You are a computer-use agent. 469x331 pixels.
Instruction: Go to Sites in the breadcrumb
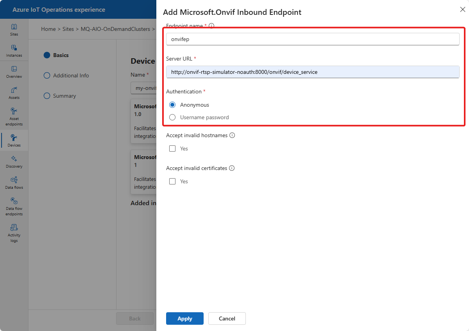click(x=68, y=29)
